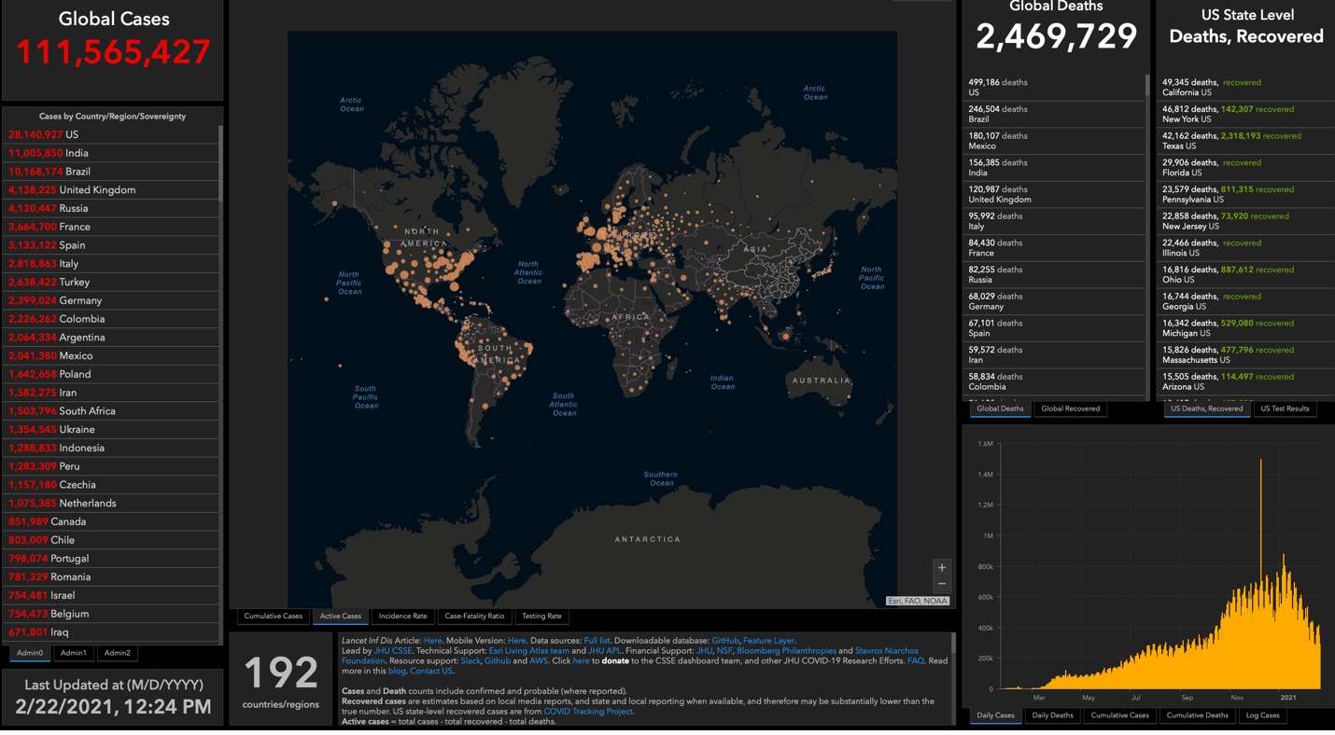The height and width of the screenshot is (735, 1335).
Task: Show the Case-Fatality Ratio map tab
Action: click(x=474, y=616)
